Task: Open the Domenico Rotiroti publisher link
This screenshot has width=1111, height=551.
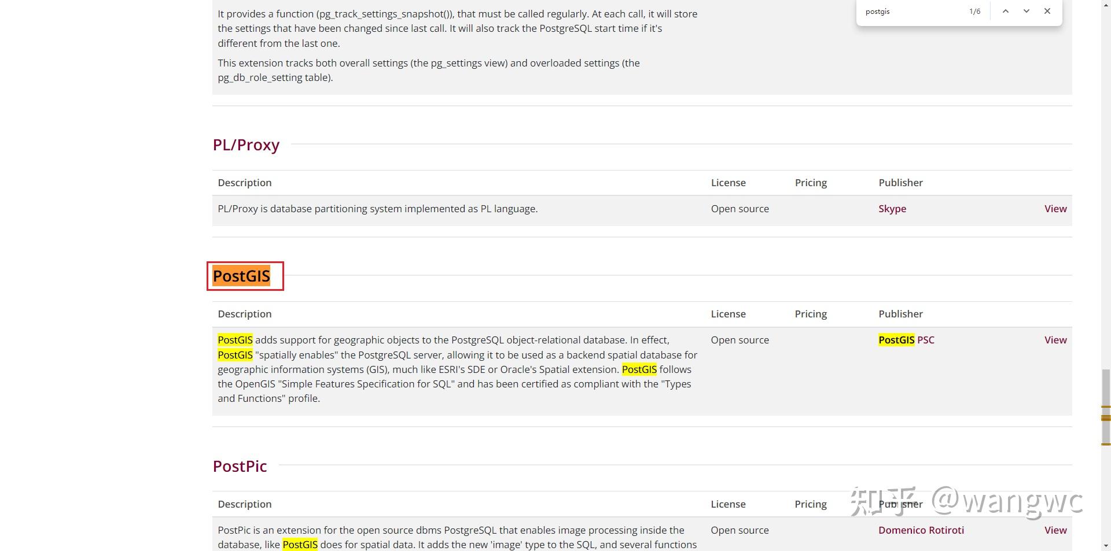Action: click(x=921, y=530)
